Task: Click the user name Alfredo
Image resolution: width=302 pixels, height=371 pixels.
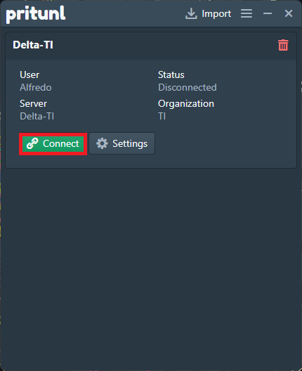Action: pyautogui.click(x=36, y=88)
